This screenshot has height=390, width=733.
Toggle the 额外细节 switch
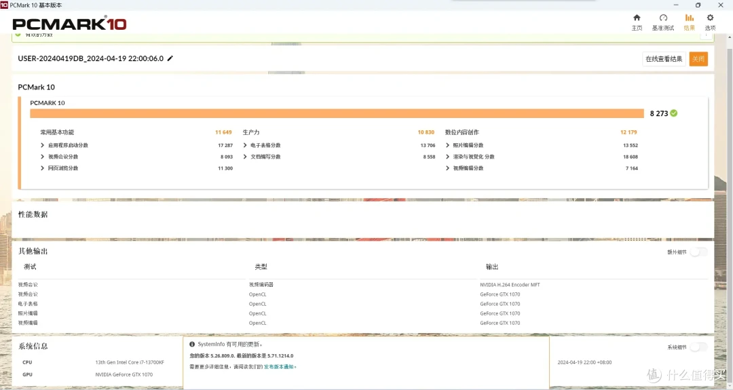699,252
